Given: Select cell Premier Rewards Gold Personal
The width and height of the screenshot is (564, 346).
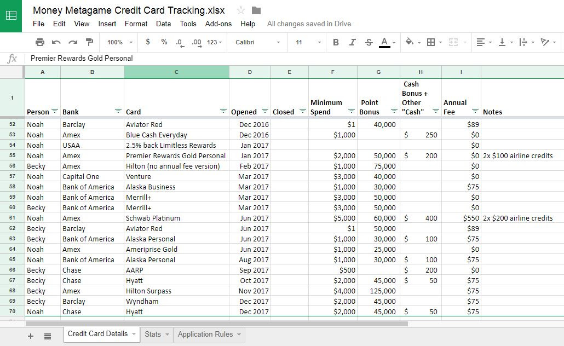Looking at the screenshot, I should pos(176,155).
